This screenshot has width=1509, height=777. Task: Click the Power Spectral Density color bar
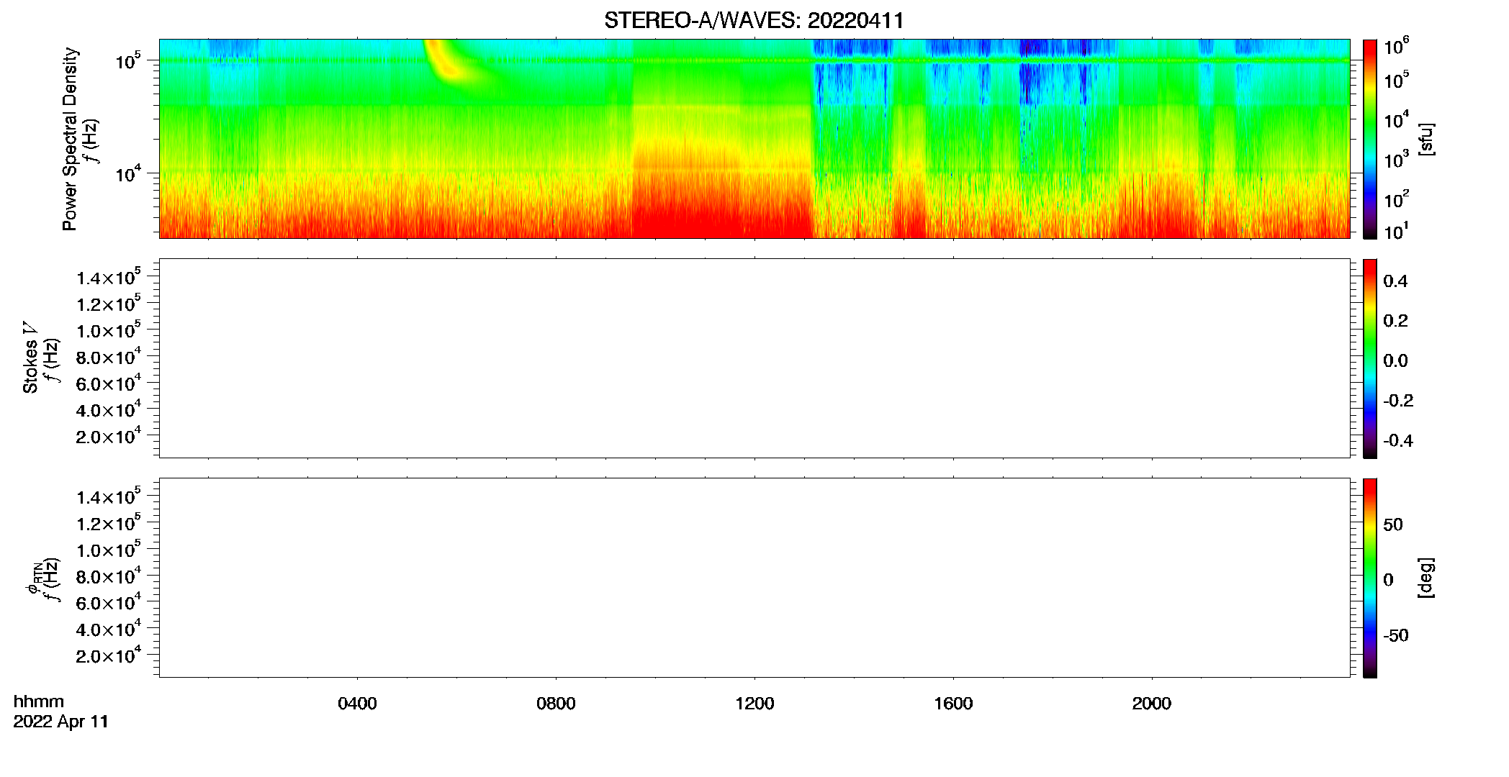(1369, 139)
